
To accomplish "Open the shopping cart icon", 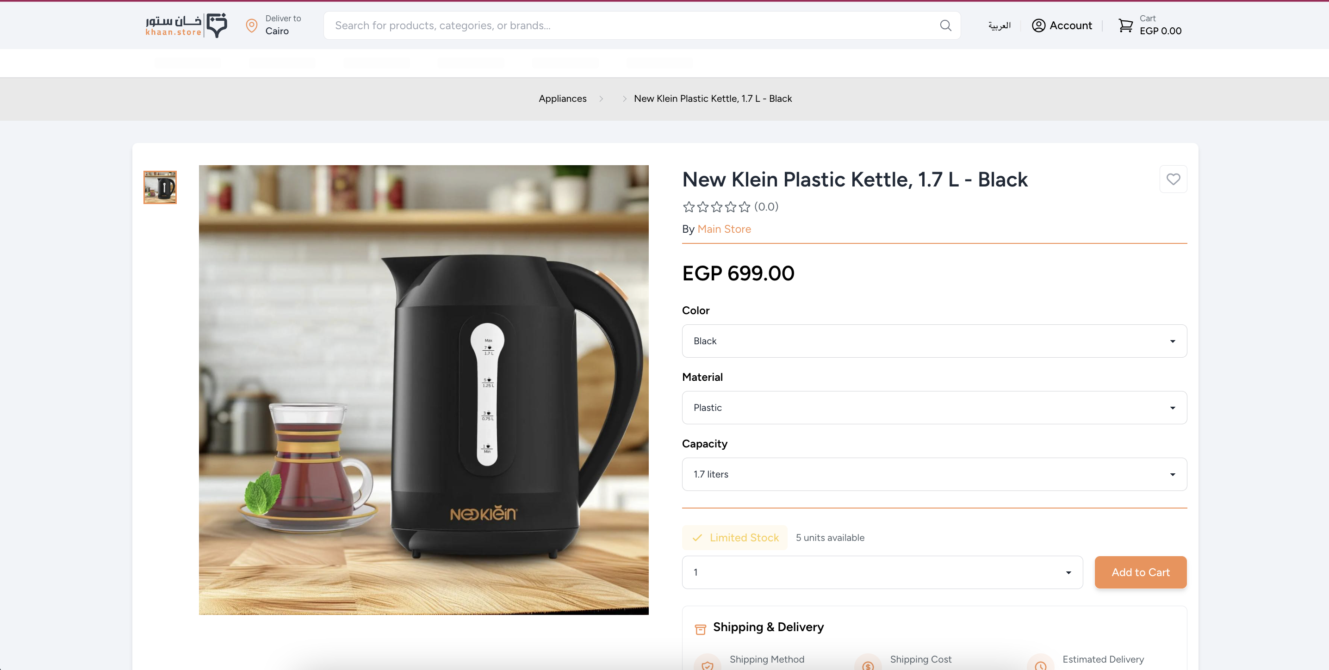I will tap(1125, 25).
